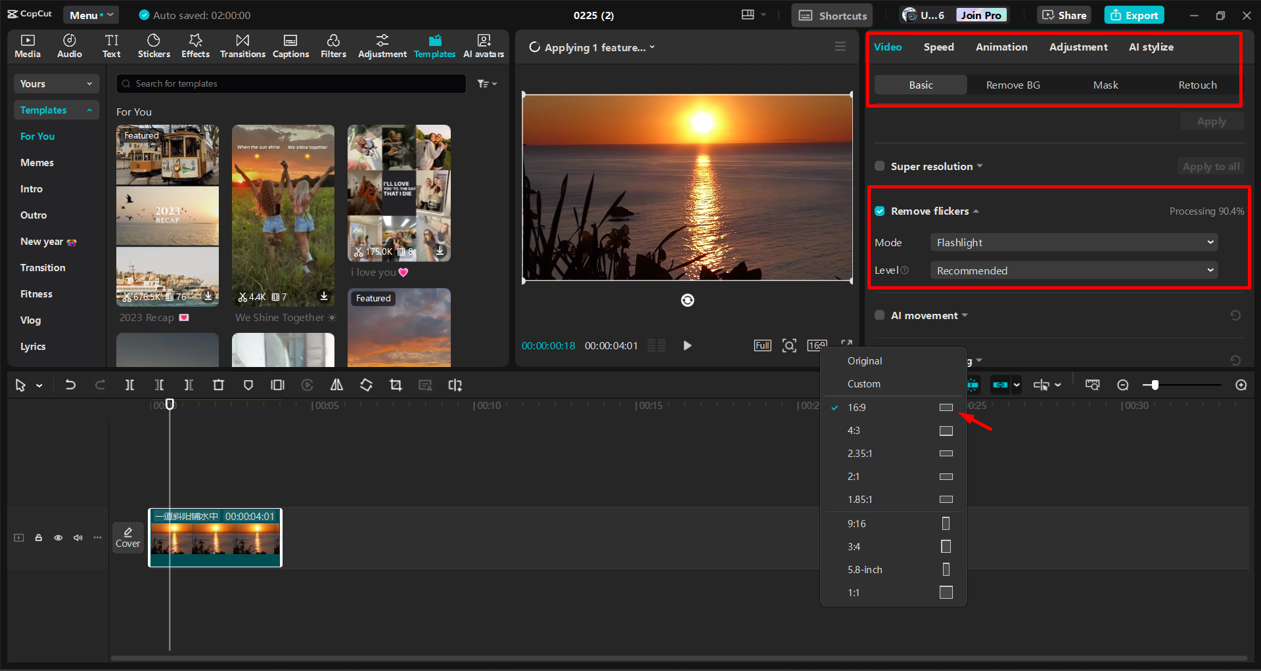Open the Effects panel
The width and height of the screenshot is (1261, 671).
[x=195, y=46]
